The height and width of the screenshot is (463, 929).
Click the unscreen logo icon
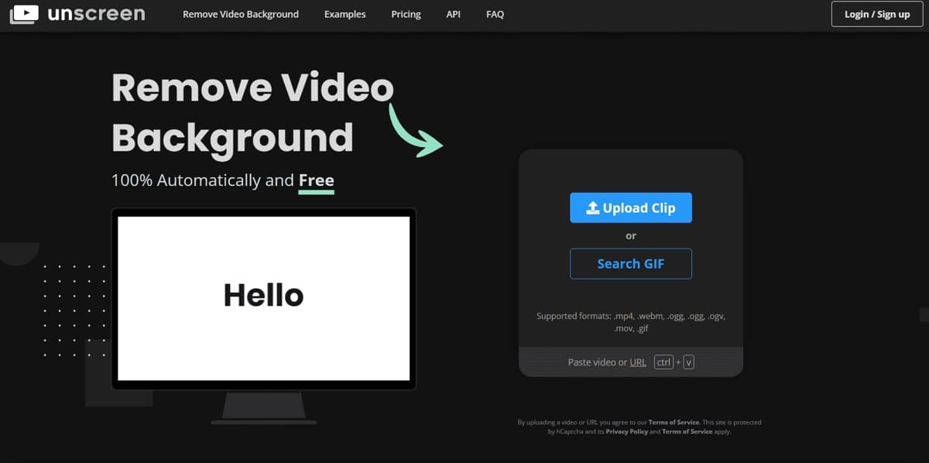[x=25, y=14]
